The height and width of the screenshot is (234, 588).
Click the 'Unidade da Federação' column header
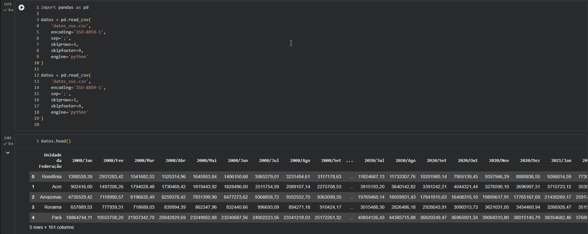50,161
